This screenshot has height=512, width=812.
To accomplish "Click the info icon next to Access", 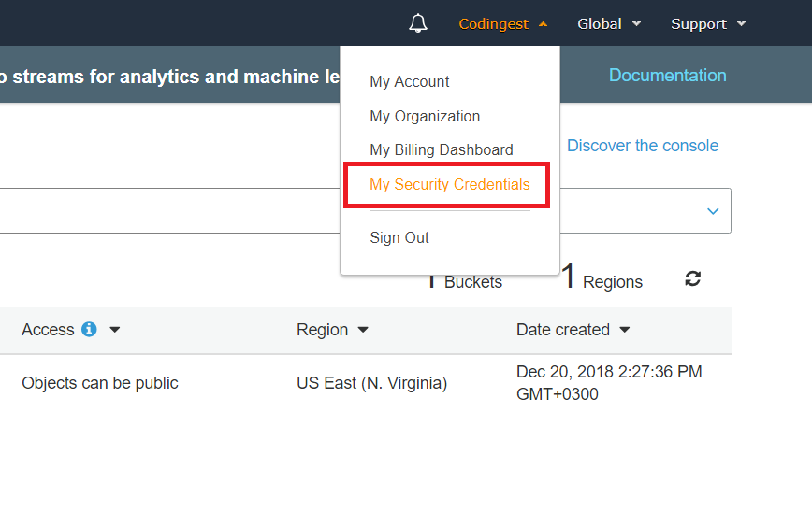I will pos(89,330).
